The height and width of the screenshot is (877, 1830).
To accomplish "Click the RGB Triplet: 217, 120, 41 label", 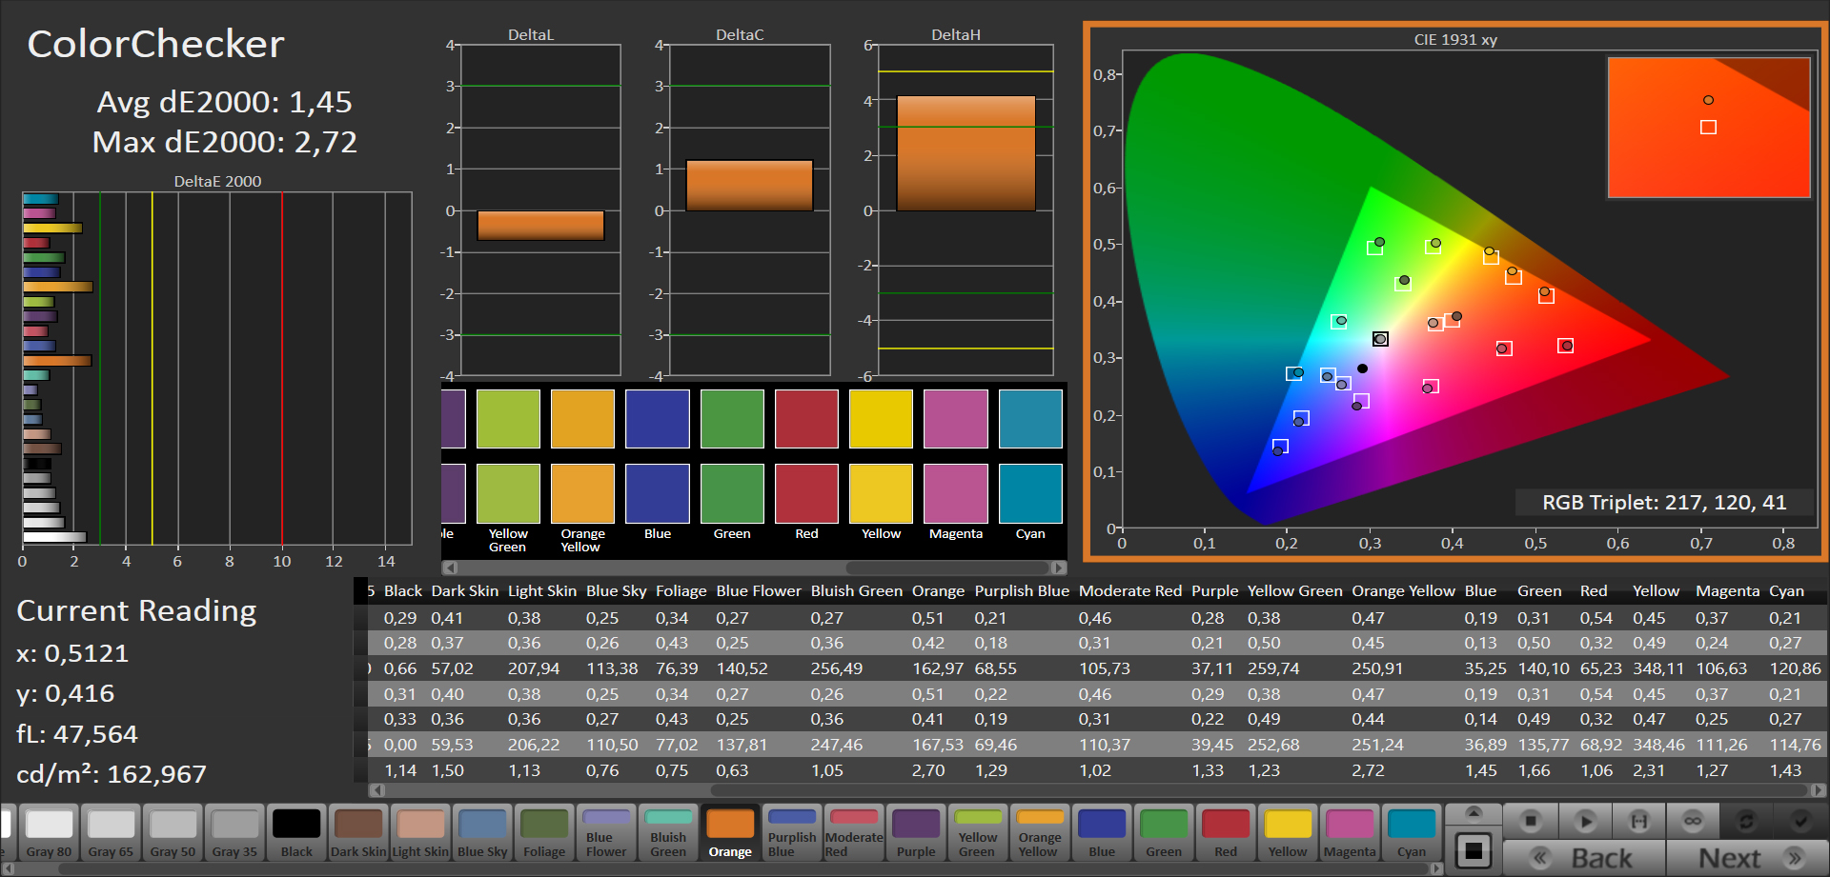I will pyautogui.click(x=1664, y=502).
